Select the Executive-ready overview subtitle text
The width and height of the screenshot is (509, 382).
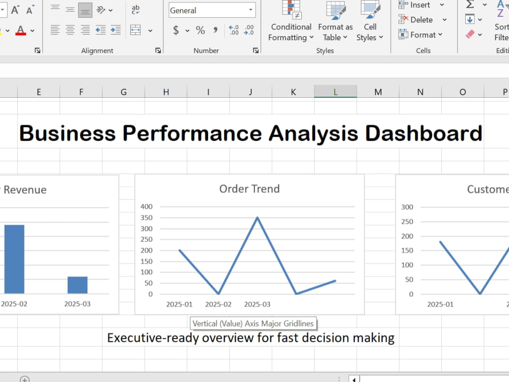coord(250,338)
